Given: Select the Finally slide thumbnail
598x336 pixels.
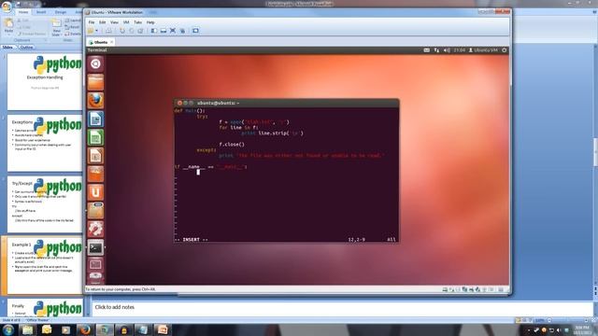Looking at the screenshot, I should tap(45, 308).
